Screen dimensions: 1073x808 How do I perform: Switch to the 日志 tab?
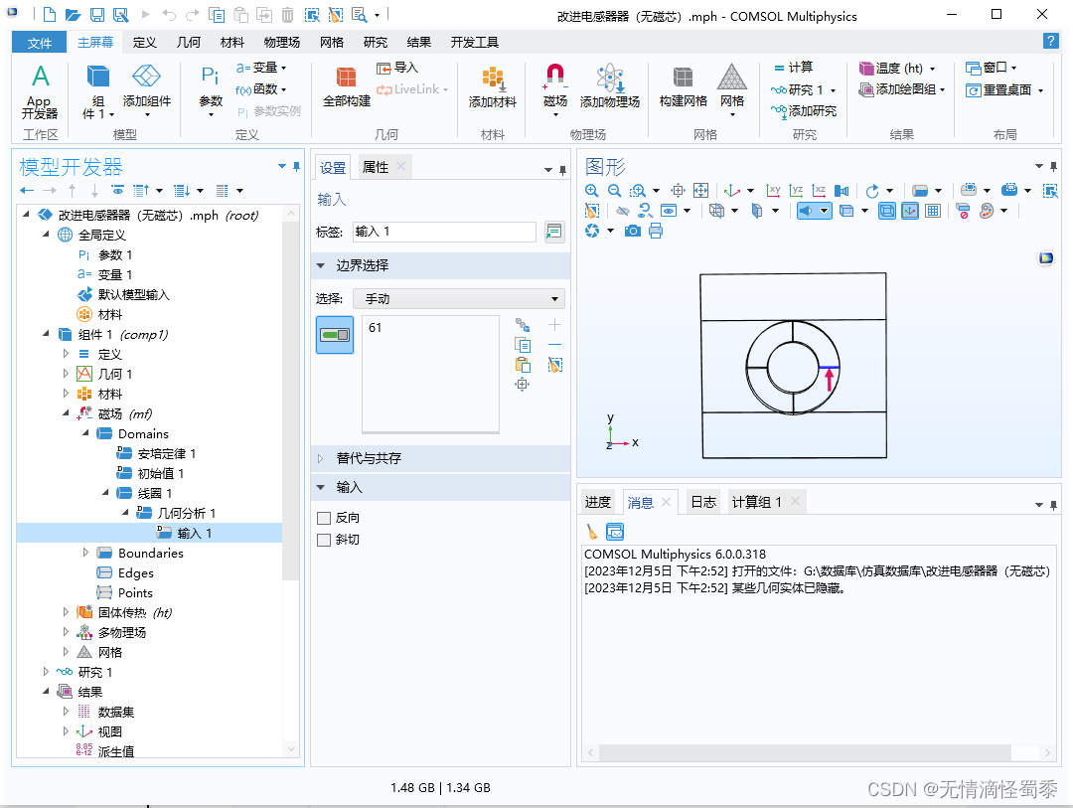point(702,503)
